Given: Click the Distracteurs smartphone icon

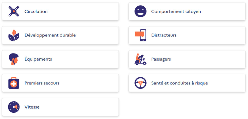Looking at the screenshot, I should coord(141,35).
